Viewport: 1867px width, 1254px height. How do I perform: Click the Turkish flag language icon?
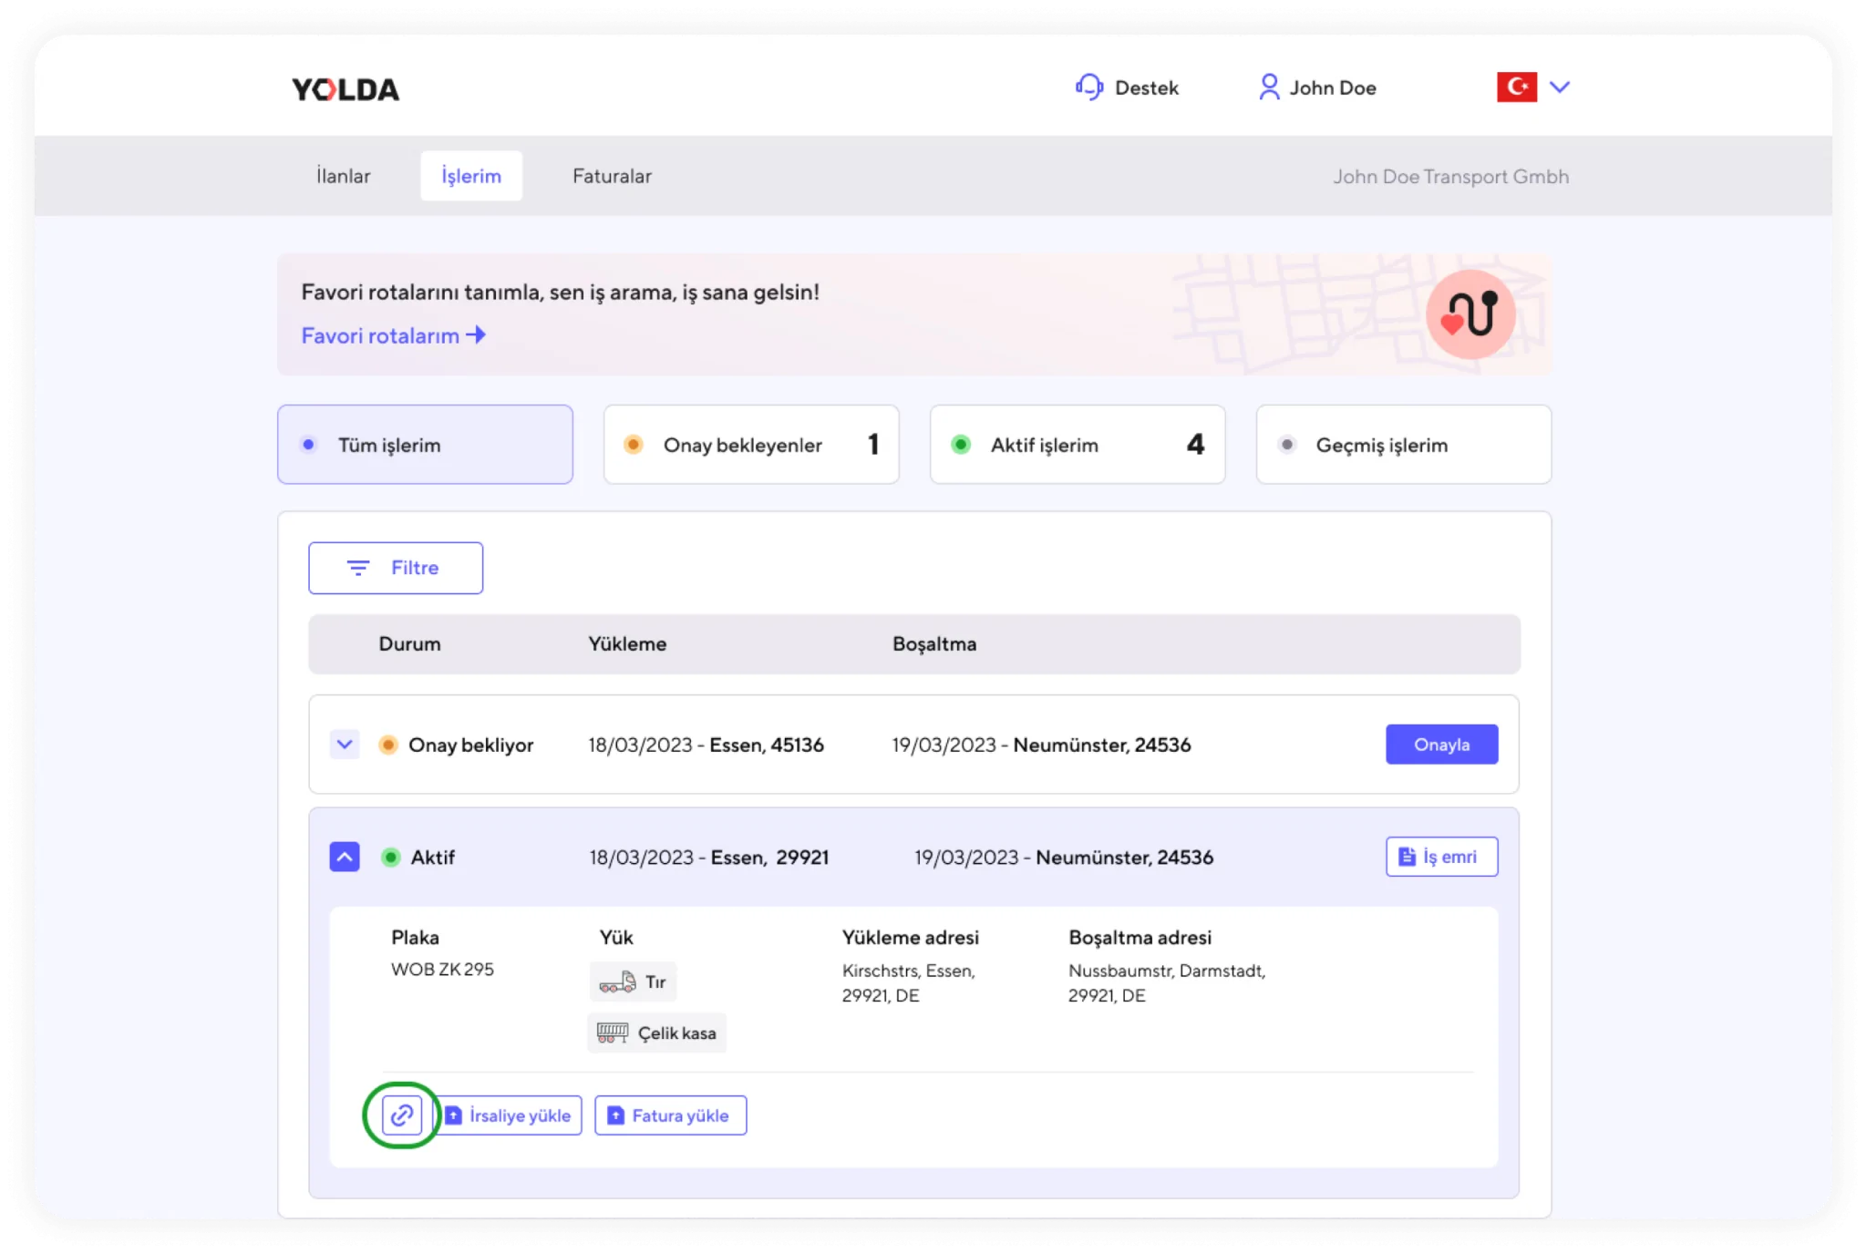(1516, 87)
